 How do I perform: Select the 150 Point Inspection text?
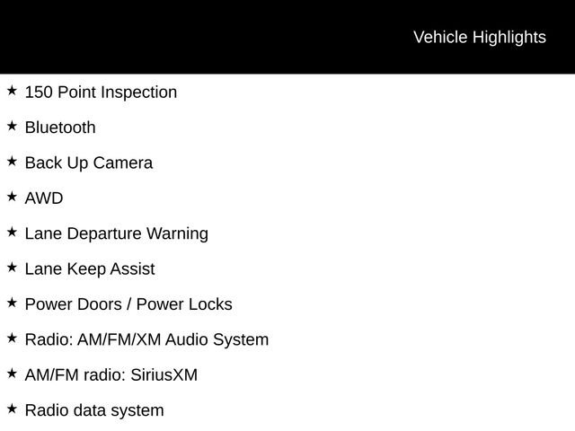coord(101,92)
